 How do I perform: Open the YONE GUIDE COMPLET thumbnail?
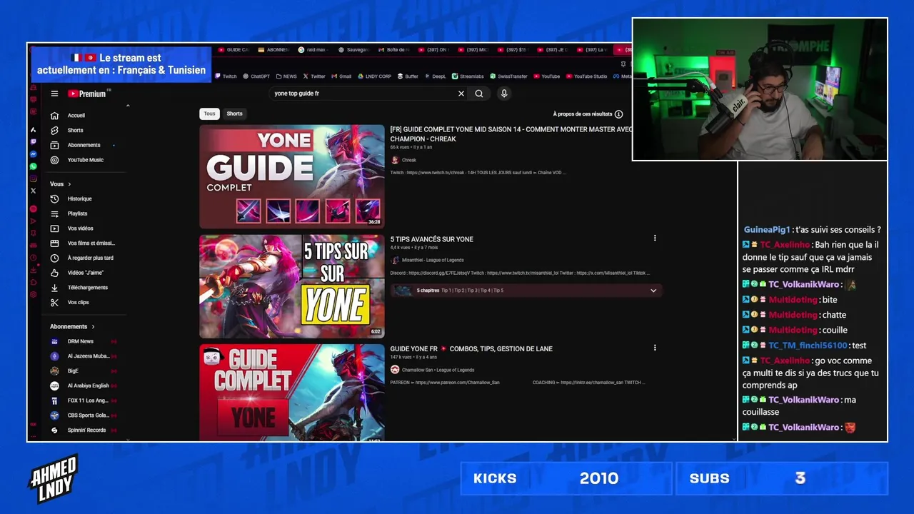coord(292,176)
